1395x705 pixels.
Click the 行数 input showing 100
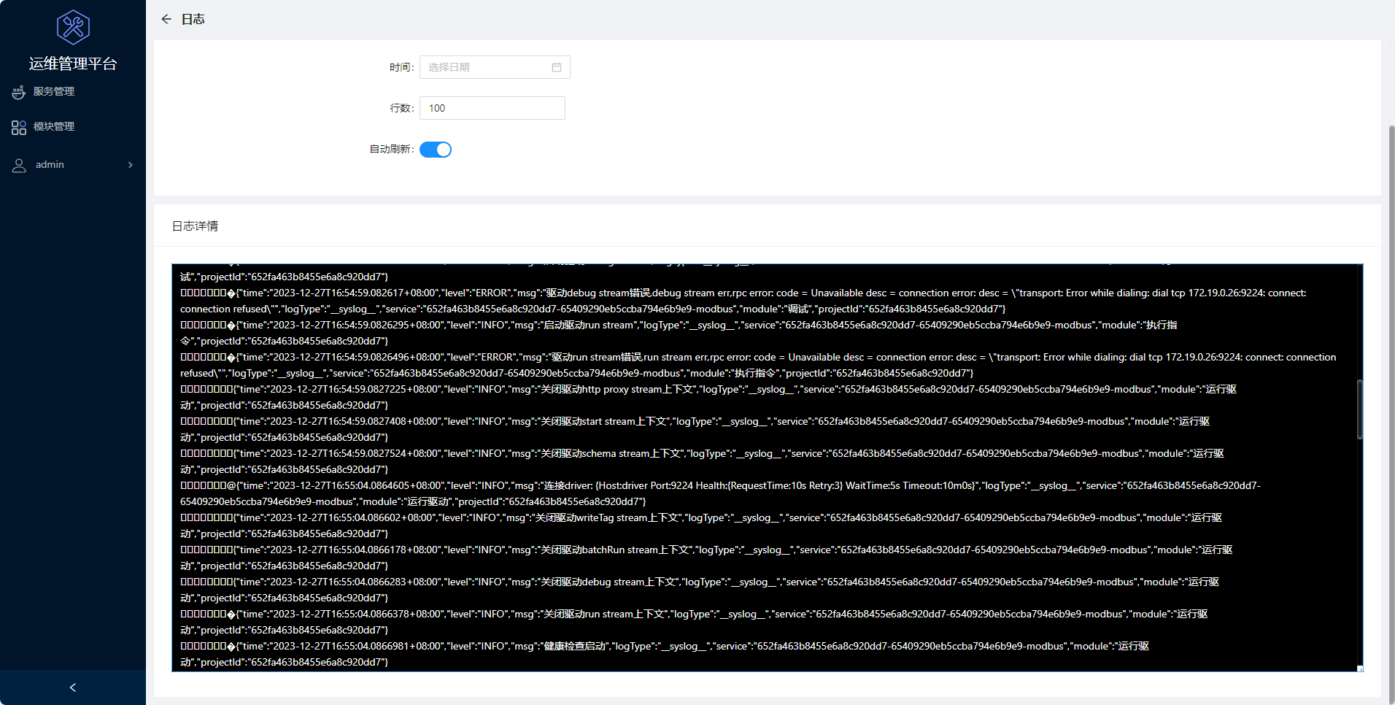pos(492,108)
